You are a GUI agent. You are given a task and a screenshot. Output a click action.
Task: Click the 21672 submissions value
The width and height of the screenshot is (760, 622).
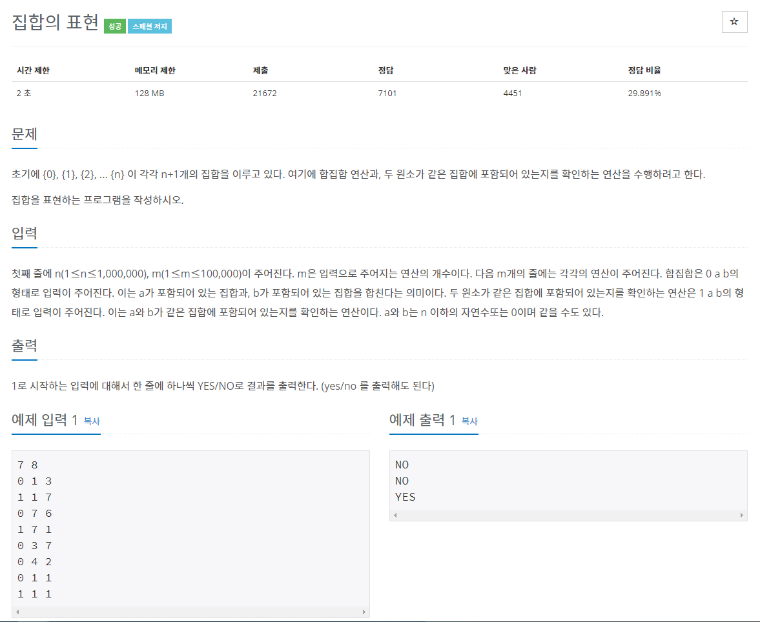(265, 93)
